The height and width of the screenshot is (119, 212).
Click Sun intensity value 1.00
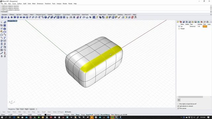point(199,26)
